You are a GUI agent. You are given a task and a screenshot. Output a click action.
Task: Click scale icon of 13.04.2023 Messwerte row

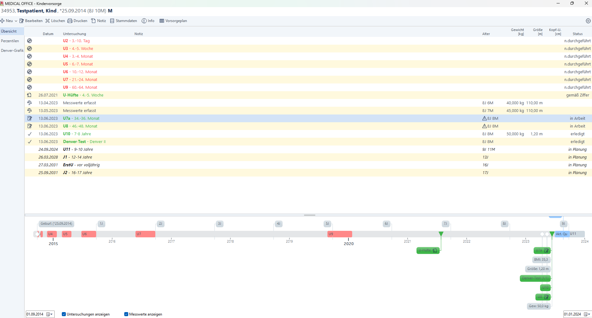pos(30,103)
